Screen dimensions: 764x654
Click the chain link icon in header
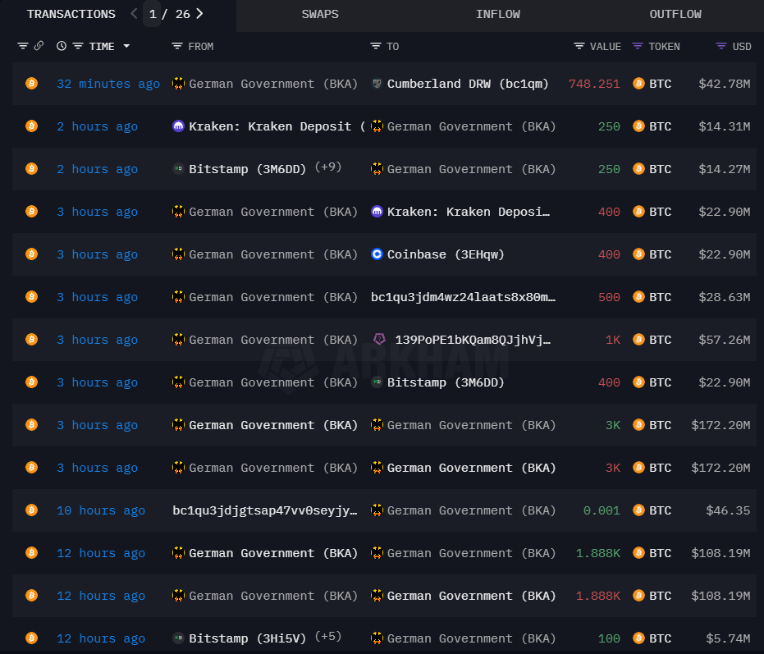click(39, 47)
